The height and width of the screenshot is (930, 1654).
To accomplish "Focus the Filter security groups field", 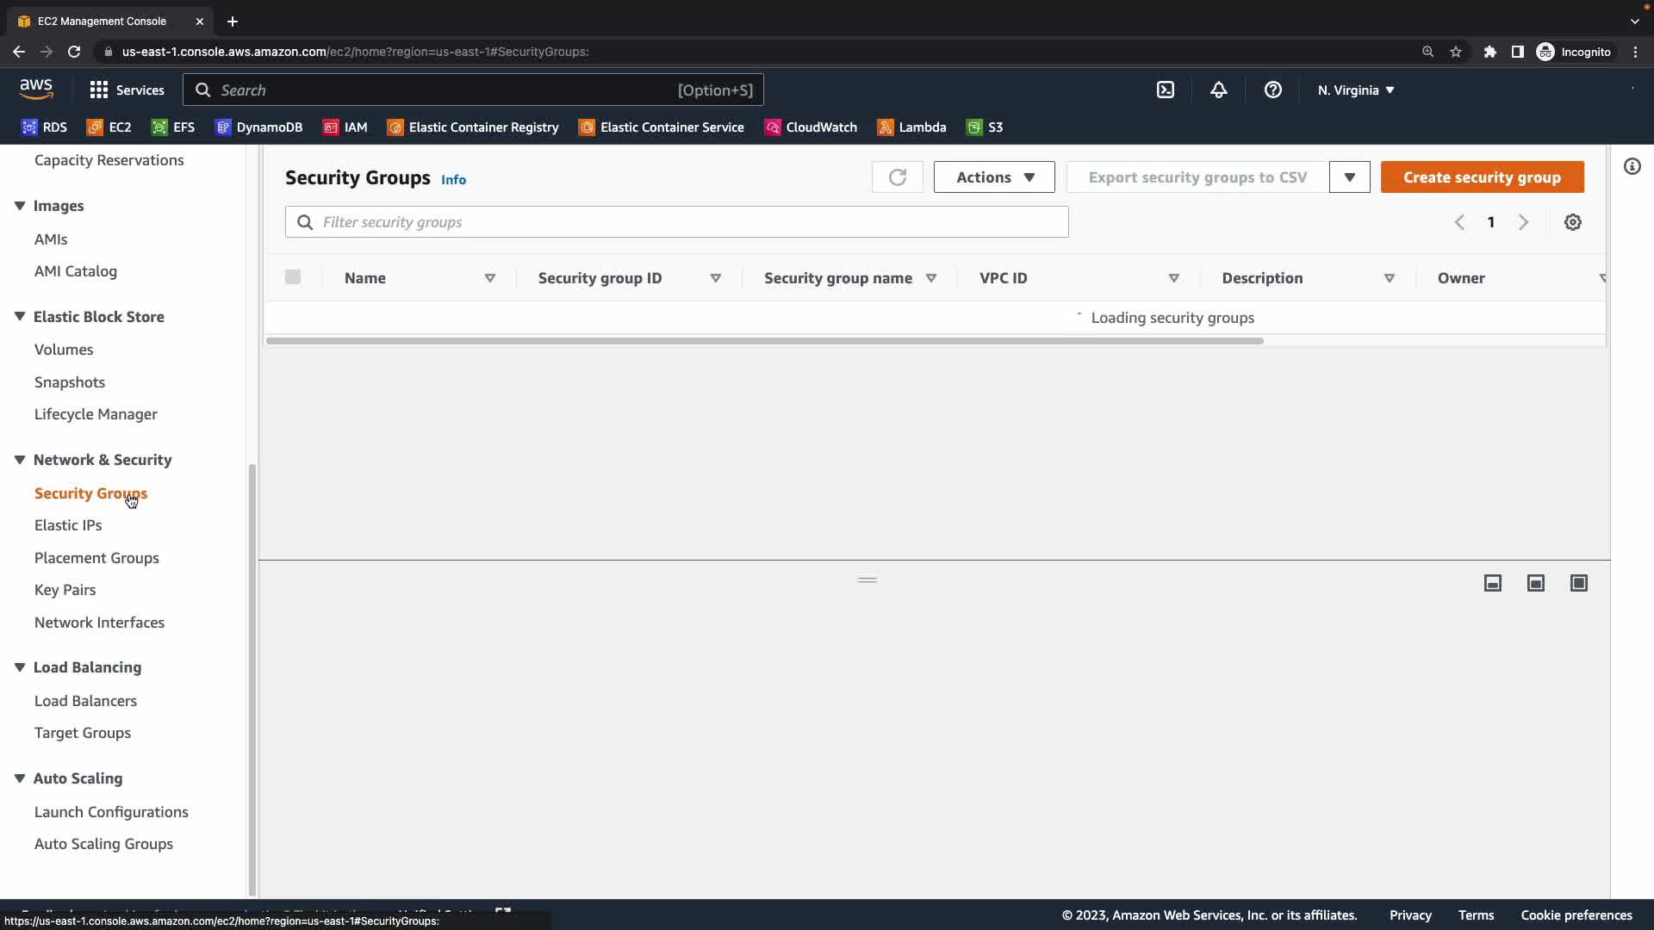I will [676, 222].
